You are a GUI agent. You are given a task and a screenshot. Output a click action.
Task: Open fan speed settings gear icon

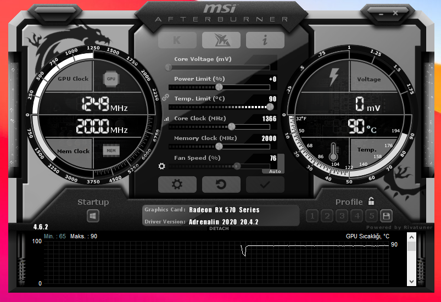click(161, 166)
